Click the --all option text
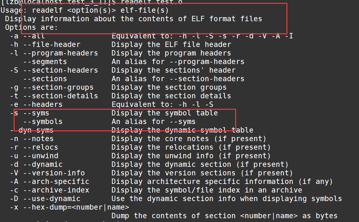Screen dimensions: 359x222 34,36
